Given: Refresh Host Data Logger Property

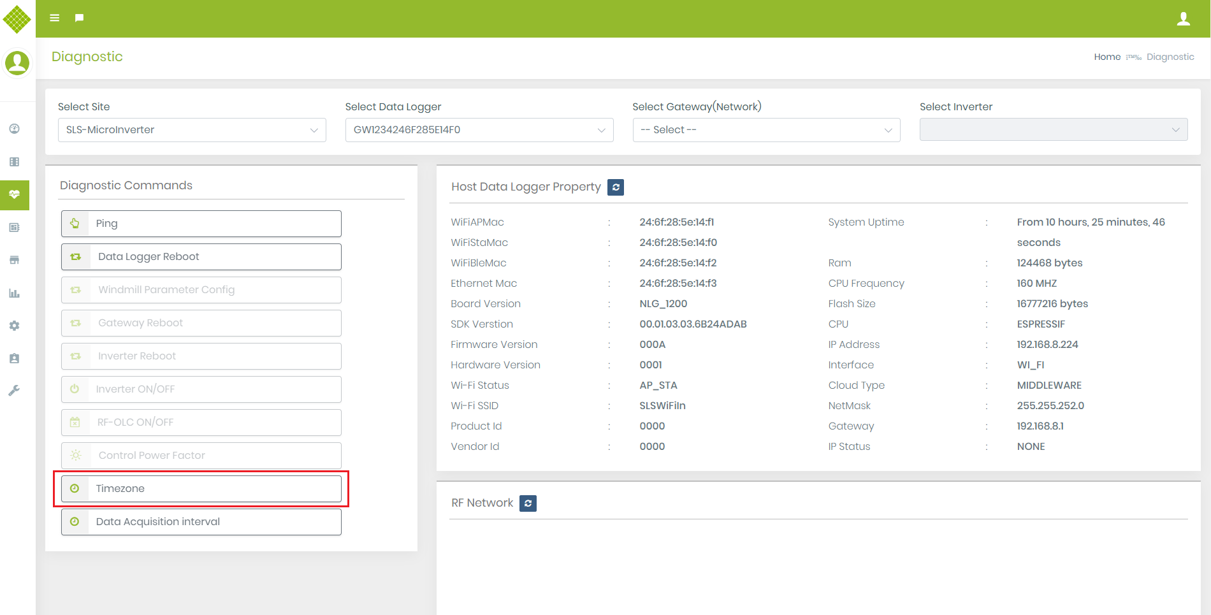Looking at the screenshot, I should click(x=616, y=187).
